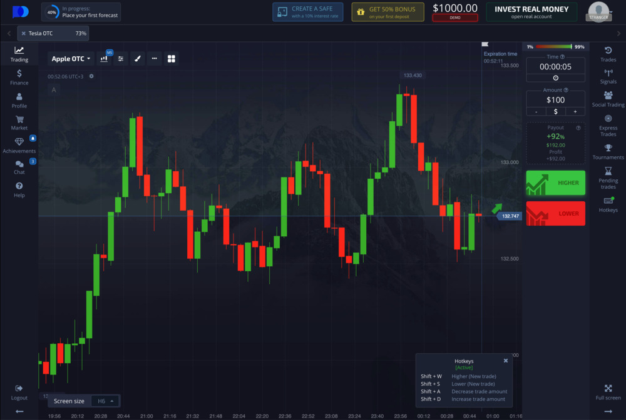Select the drawing brush tool
Viewport: 626px width, 420px height.
[137, 58]
